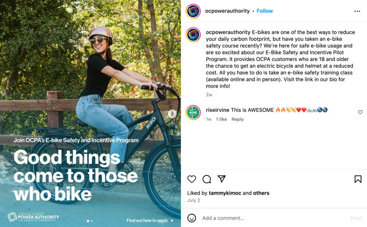This screenshot has width=367, height=227.
Task: View the others who liked this post
Action: pyautogui.click(x=261, y=193)
